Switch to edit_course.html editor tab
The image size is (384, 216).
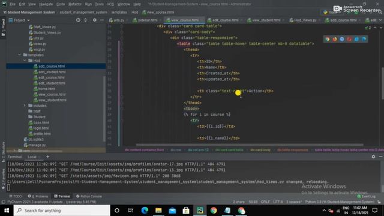(x=225, y=20)
